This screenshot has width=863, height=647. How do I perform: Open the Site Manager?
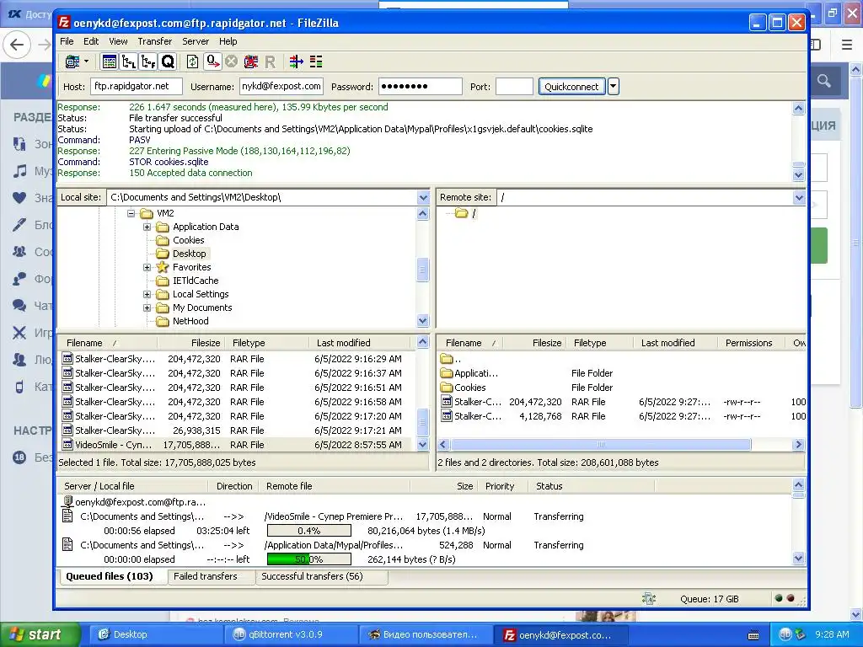72,61
